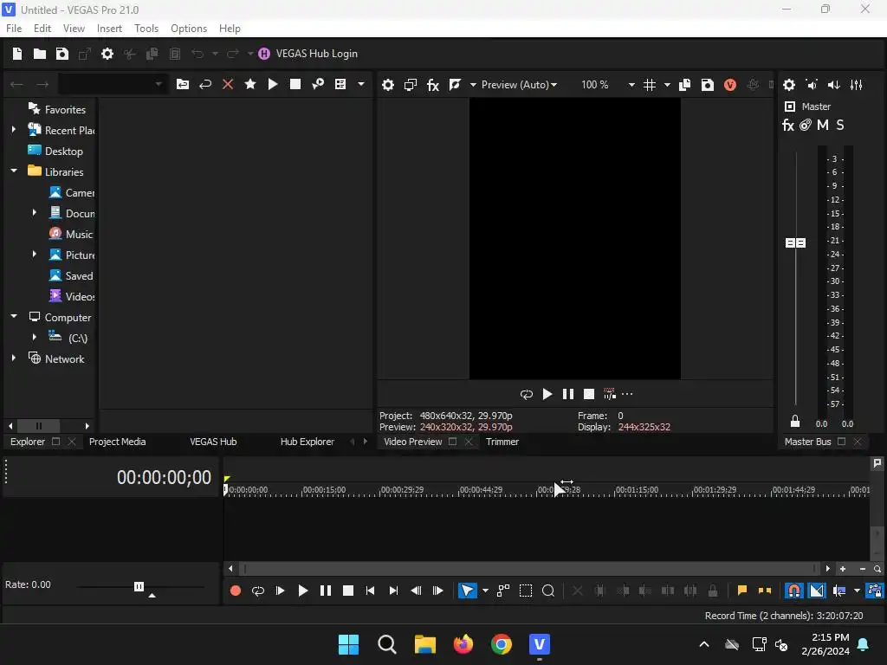Open Master FX button
The width and height of the screenshot is (887, 665).
(x=788, y=125)
